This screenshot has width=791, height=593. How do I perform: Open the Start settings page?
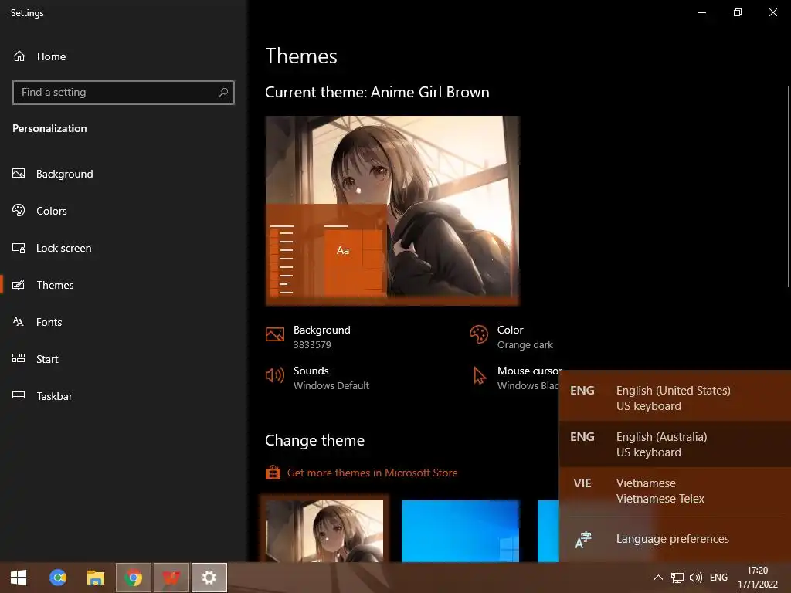tap(36, 359)
